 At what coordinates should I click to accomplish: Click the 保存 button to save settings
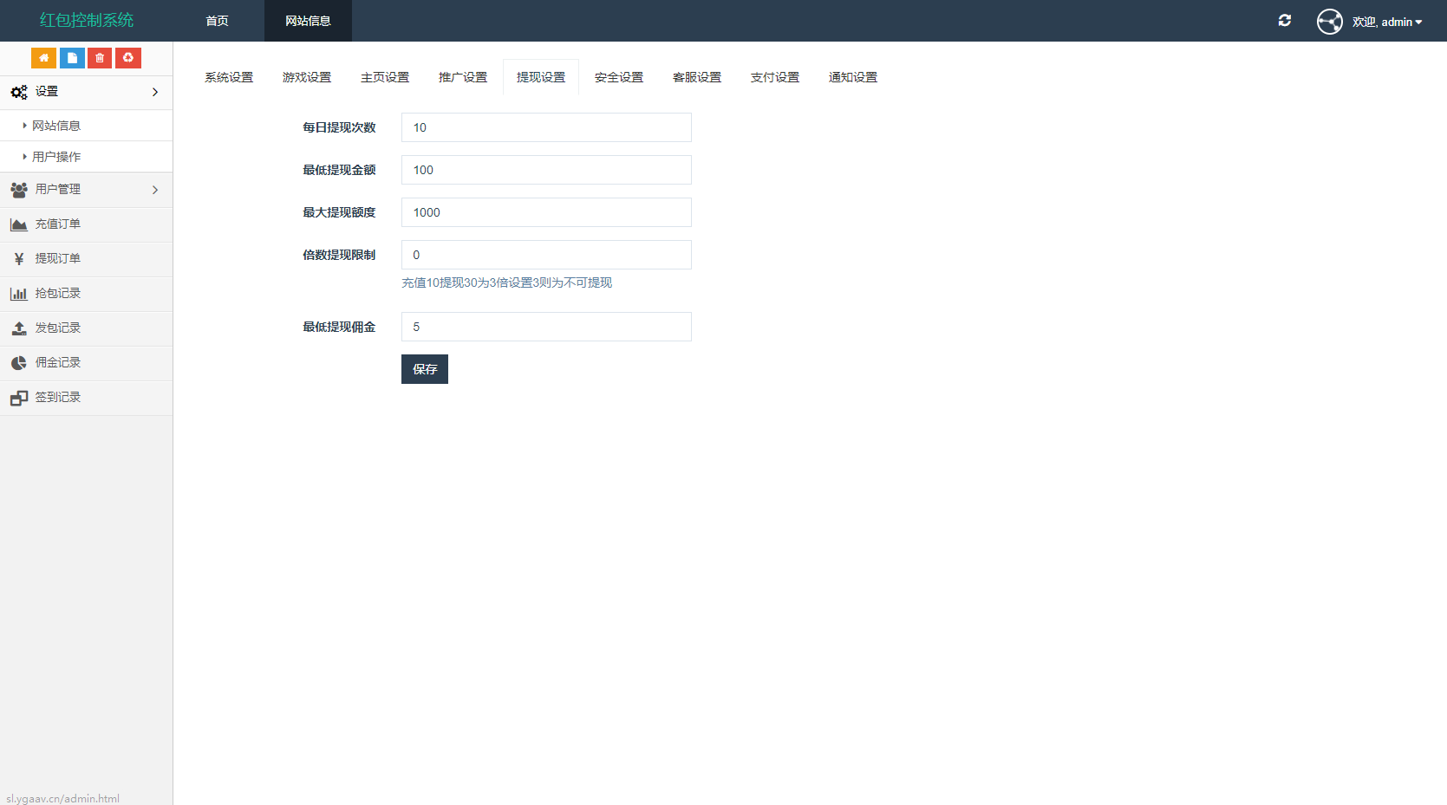coord(424,369)
